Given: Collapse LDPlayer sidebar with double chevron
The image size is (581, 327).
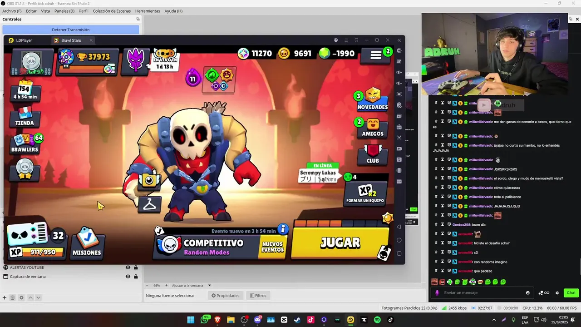Looking at the screenshot, I should pos(399,40).
